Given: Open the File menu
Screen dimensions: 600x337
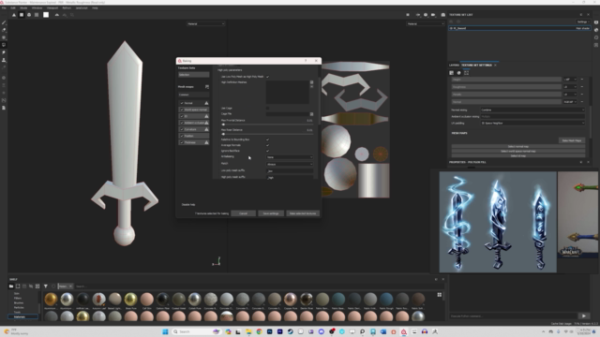Looking at the screenshot, I should click(x=4, y=7).
